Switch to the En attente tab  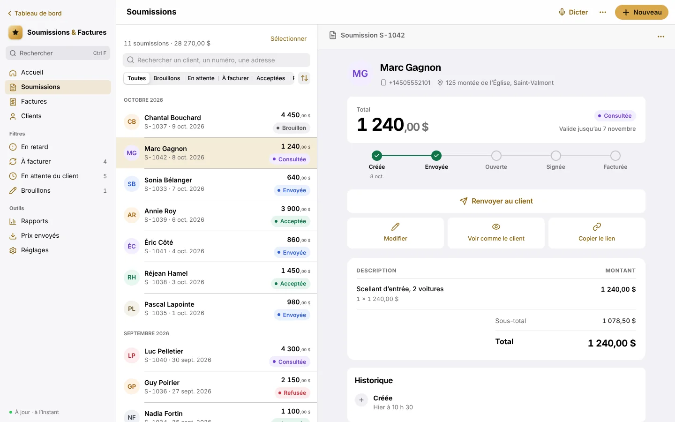click(201, 78)
